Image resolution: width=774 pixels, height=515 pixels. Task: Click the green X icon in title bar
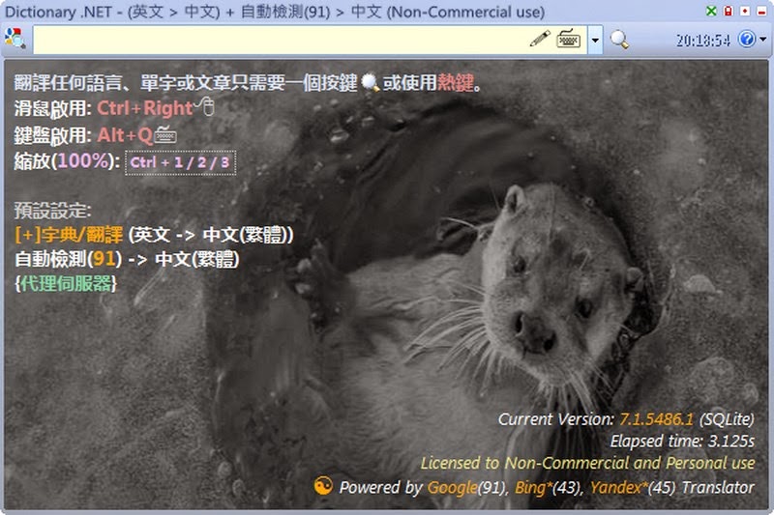711,11
